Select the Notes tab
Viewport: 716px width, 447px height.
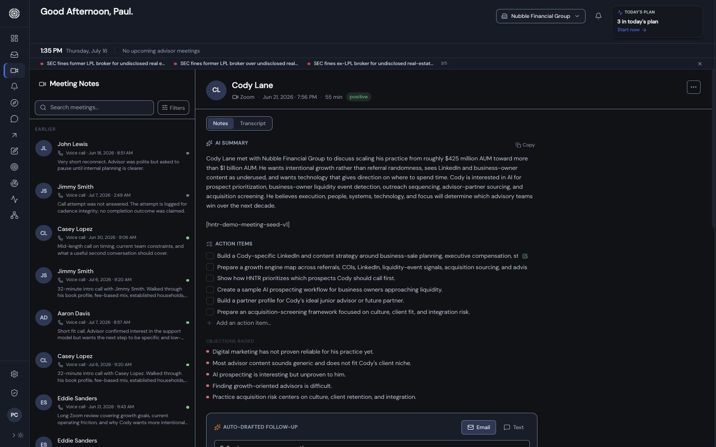(x=220, y=123)
